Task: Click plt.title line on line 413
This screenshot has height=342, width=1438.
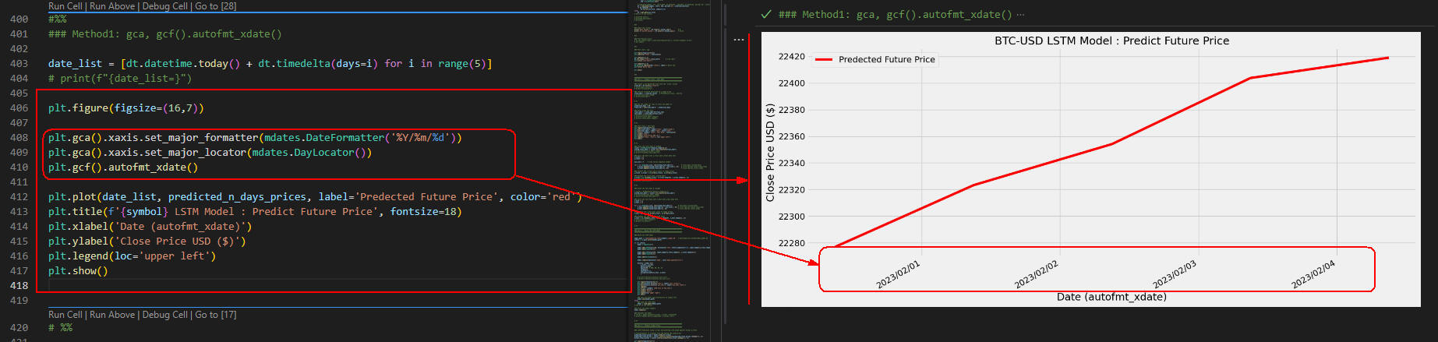Action: (x=255, y=212)
